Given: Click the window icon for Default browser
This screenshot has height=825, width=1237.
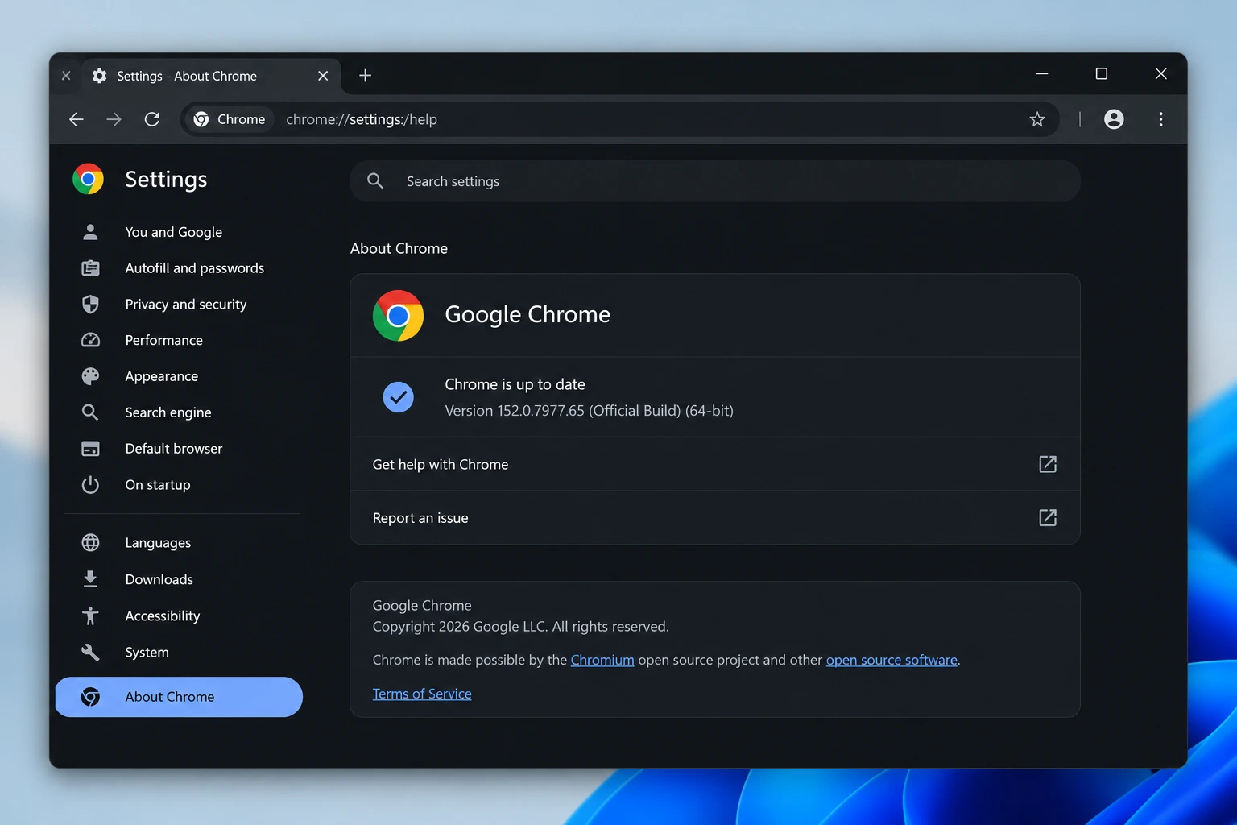Looking at the screenshot, I should point(90,449).
